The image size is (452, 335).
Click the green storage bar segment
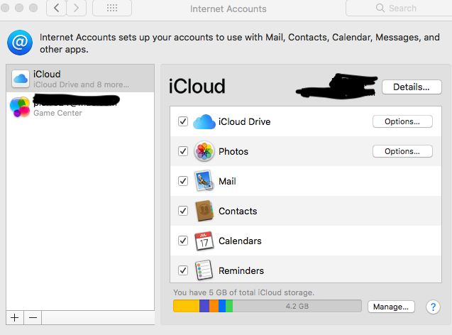coord(229,306)
